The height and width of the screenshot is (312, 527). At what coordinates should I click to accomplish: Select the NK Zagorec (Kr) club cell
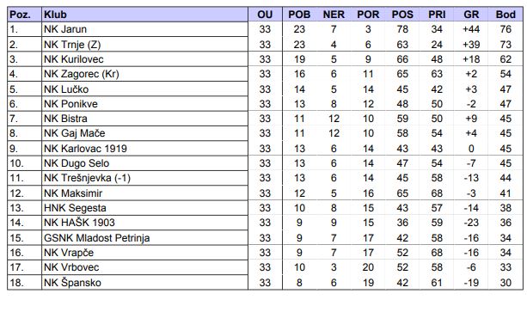point(144,74)
